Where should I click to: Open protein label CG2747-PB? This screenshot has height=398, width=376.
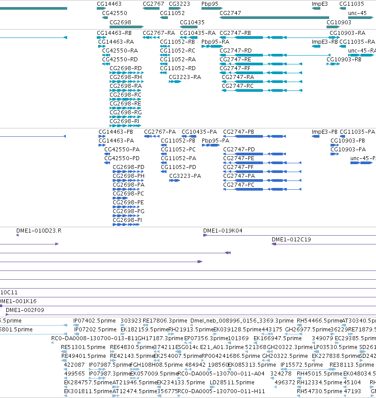pos(239,132)
